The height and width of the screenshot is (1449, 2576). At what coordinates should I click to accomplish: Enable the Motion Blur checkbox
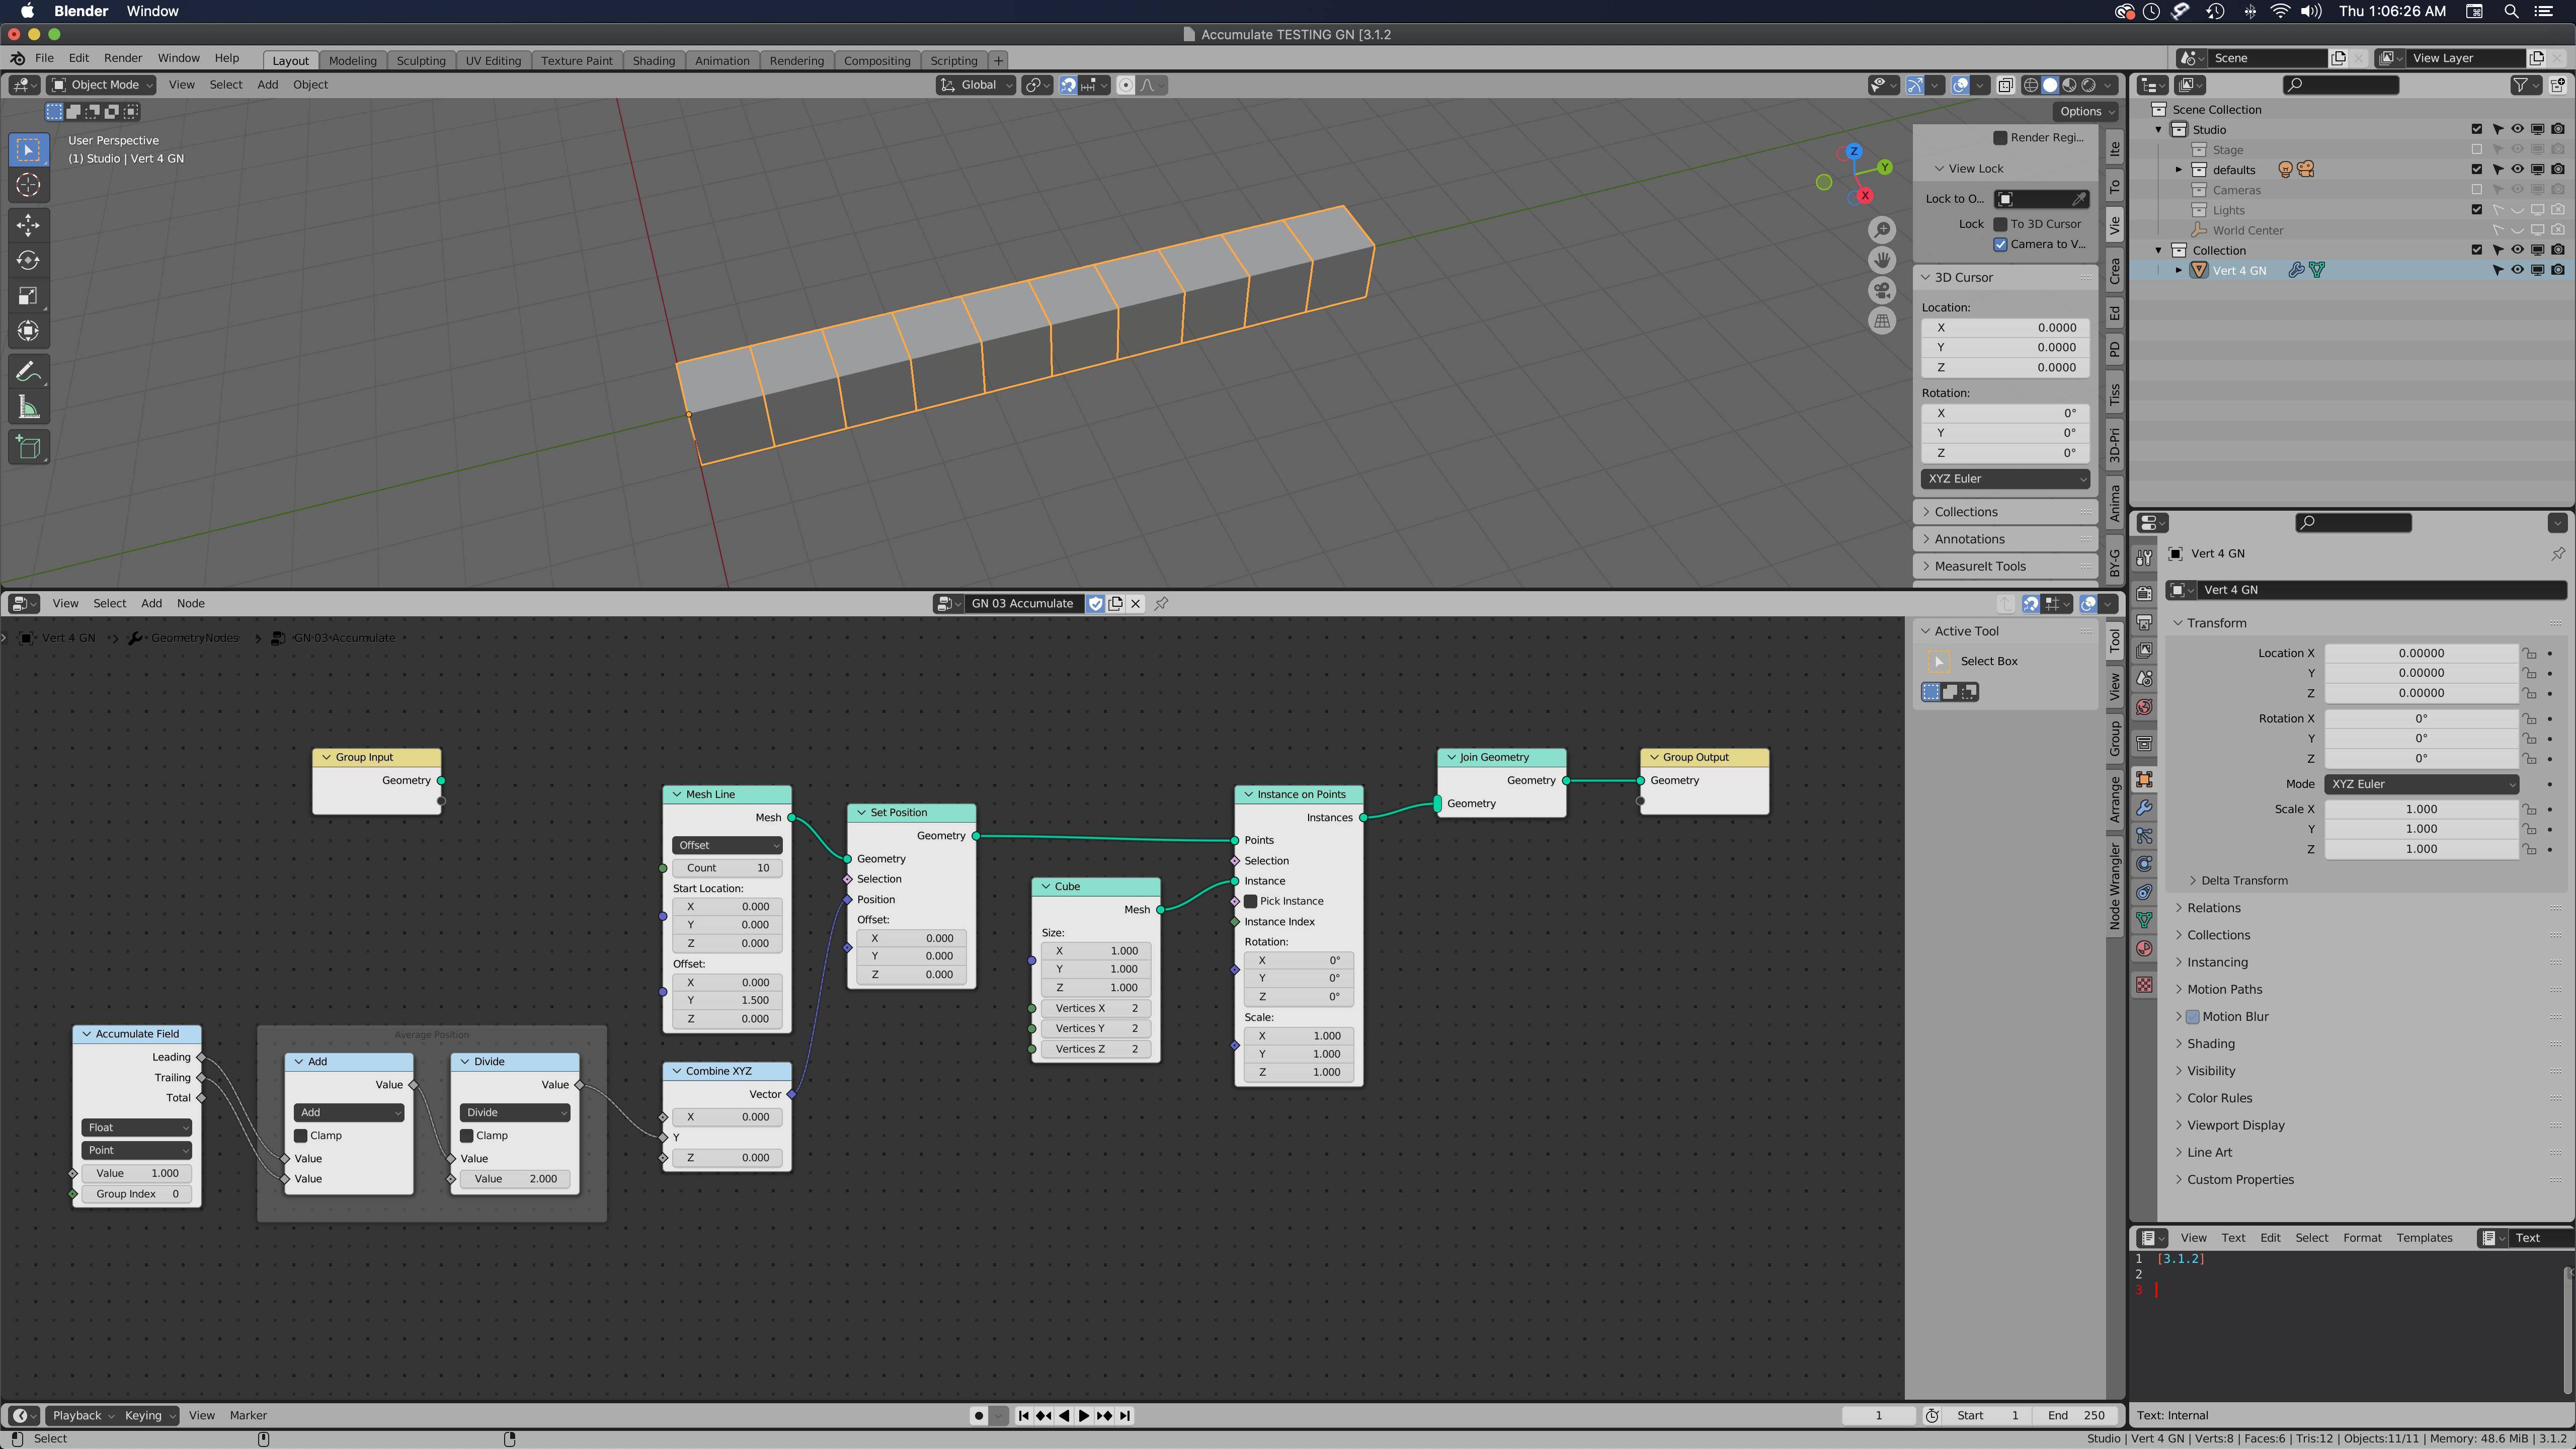coord(2192,1016)
